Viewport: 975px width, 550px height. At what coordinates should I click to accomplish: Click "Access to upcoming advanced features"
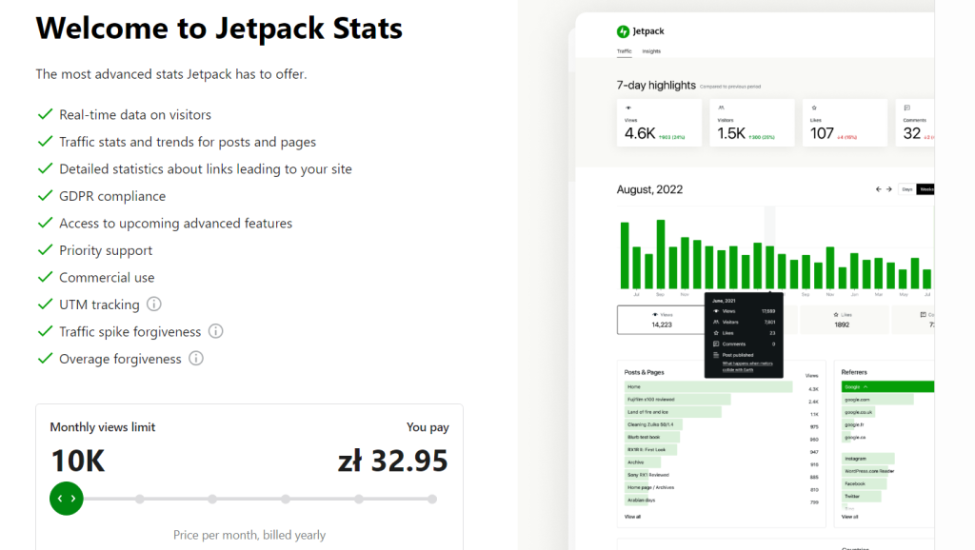pos(175,224)
